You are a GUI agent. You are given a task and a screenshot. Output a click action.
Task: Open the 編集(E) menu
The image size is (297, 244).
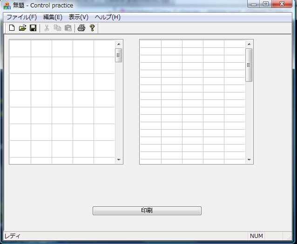point(53,17)
